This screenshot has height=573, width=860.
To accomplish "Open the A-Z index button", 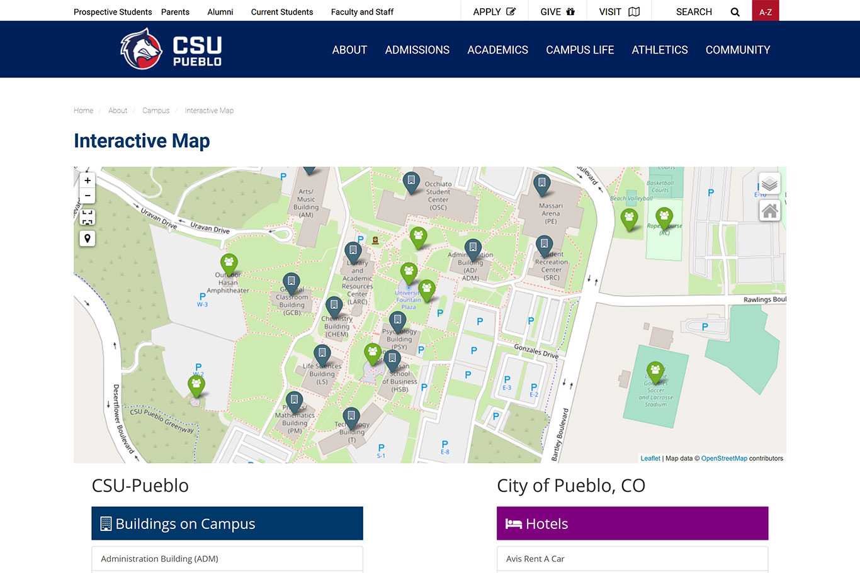I will coord(766,11).
